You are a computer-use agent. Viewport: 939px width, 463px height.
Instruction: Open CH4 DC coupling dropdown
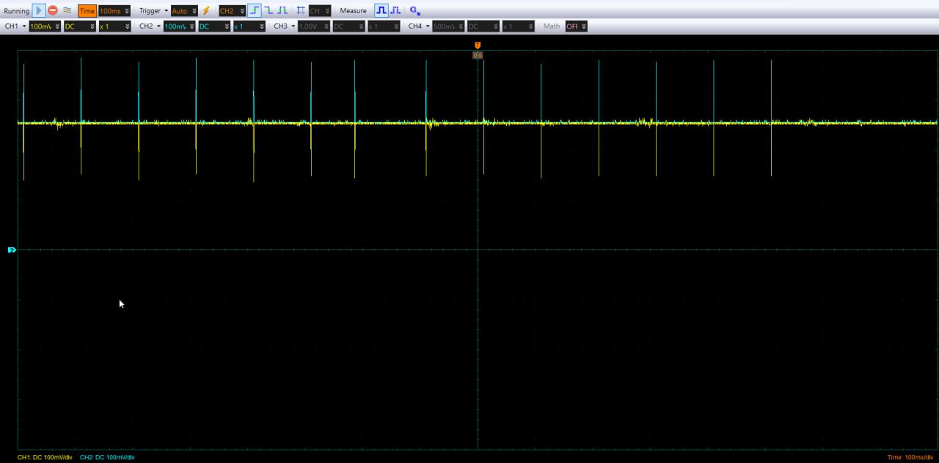click(x=483, y=26)
